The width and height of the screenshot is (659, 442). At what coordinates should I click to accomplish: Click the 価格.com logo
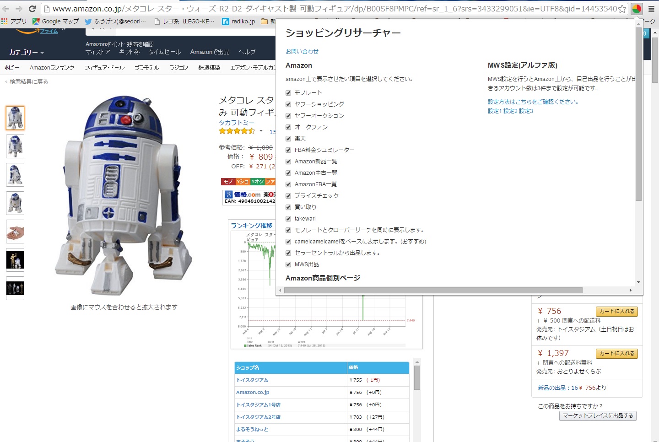(x=247, y=194)
